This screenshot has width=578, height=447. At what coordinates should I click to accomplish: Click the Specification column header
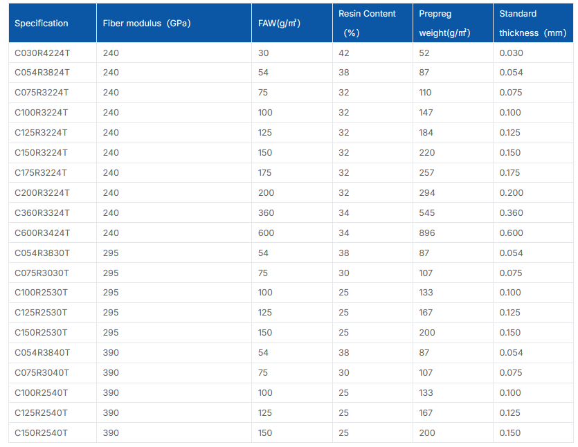[42, 24]
